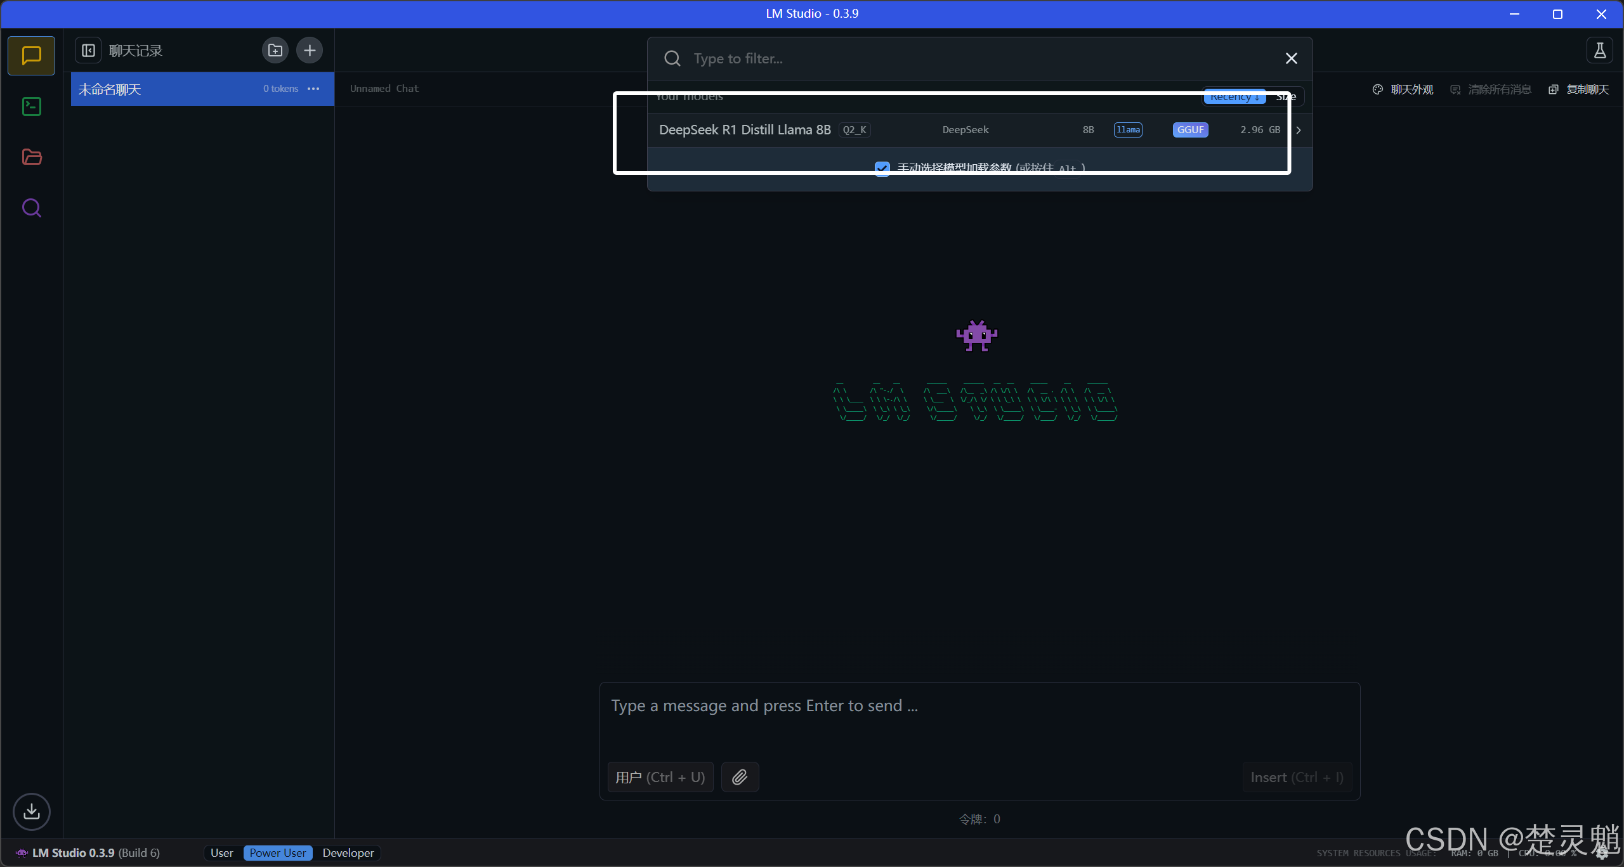The image size is (1624, 867).
Task: Collapse the chat history sidebar
Action: pyautogui.click(x=88, y=51)
